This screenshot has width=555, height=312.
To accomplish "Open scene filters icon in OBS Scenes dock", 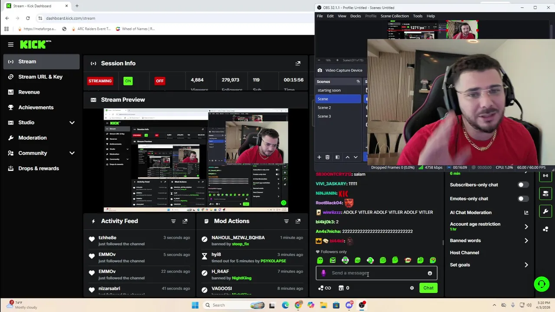I will tap(337, 157).
